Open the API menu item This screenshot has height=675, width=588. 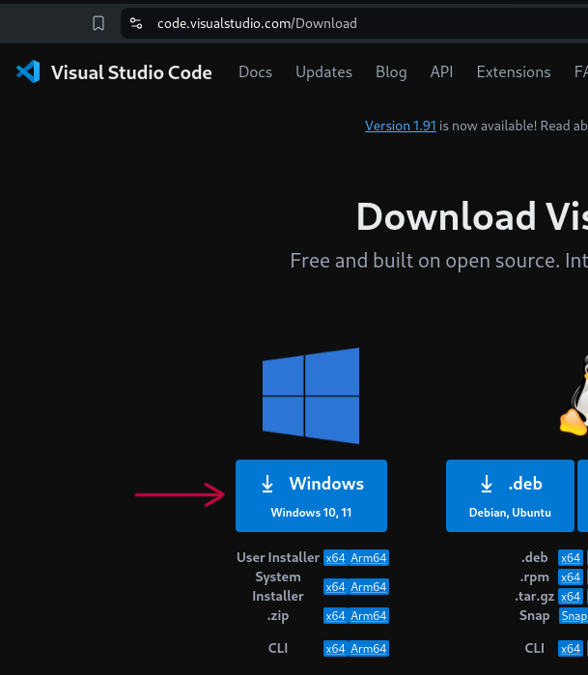pyautogui.click(x=441, y=71)
